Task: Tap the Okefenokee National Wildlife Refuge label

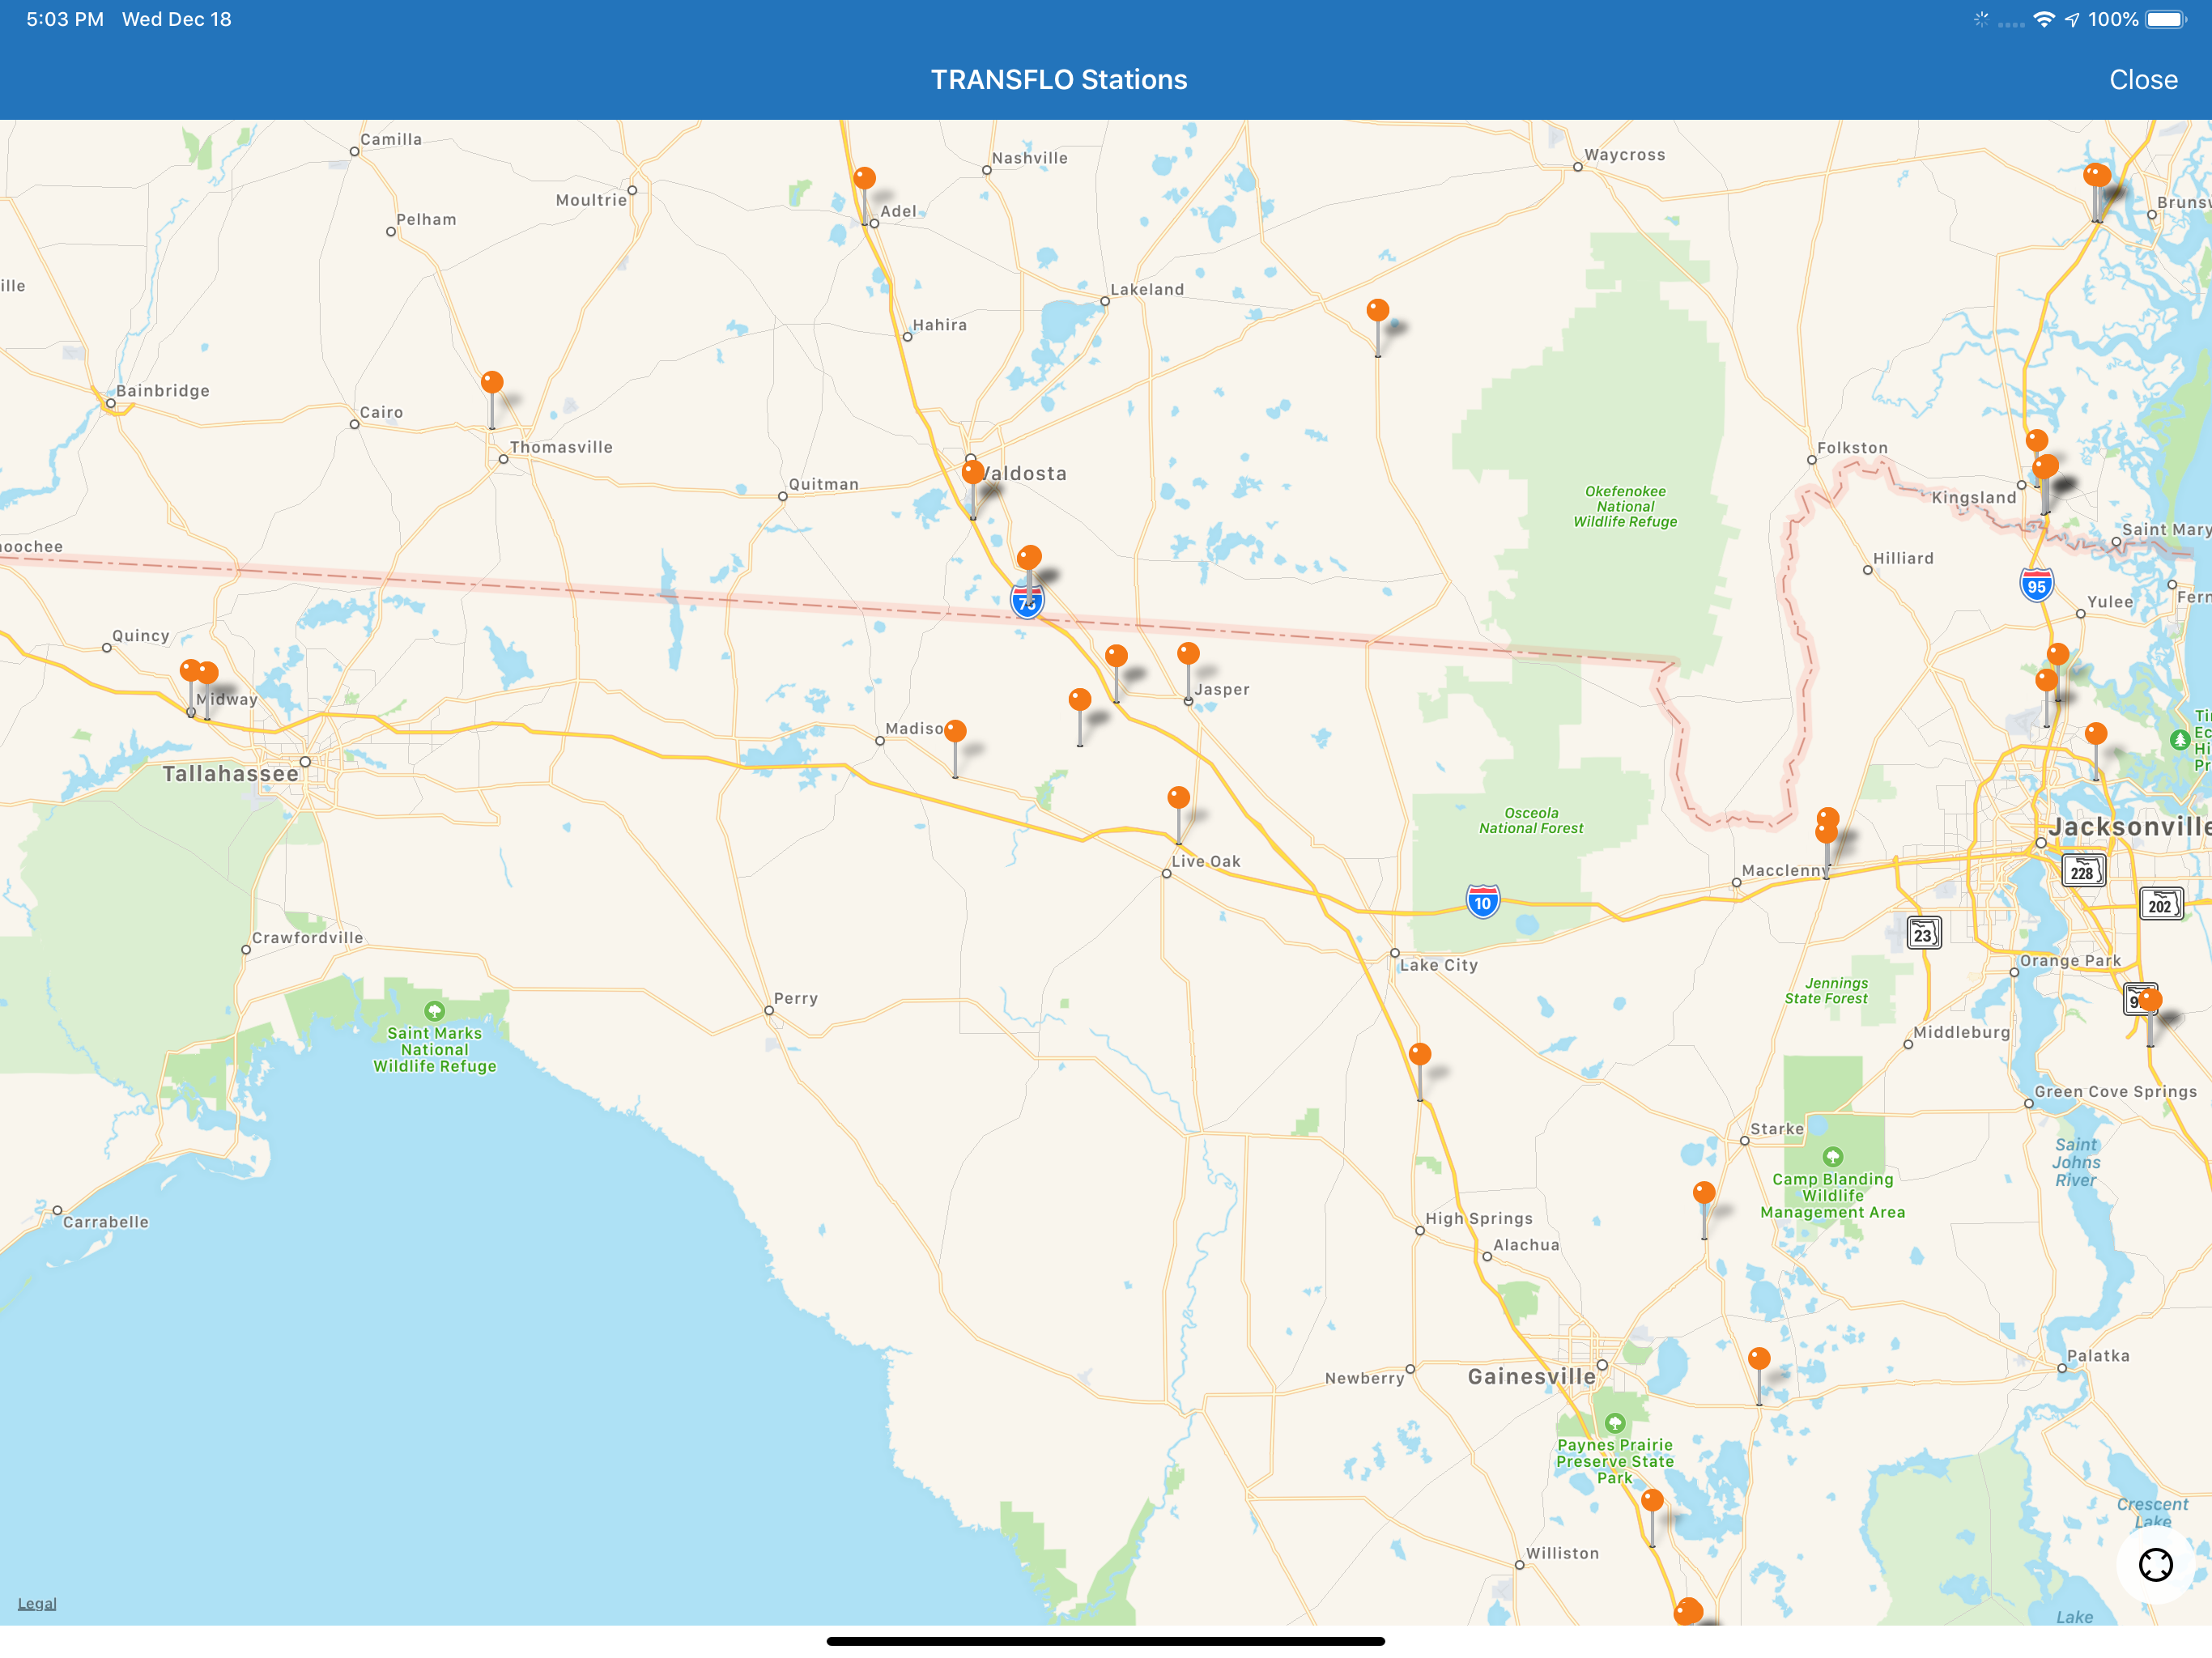Action: [1625, 506]
